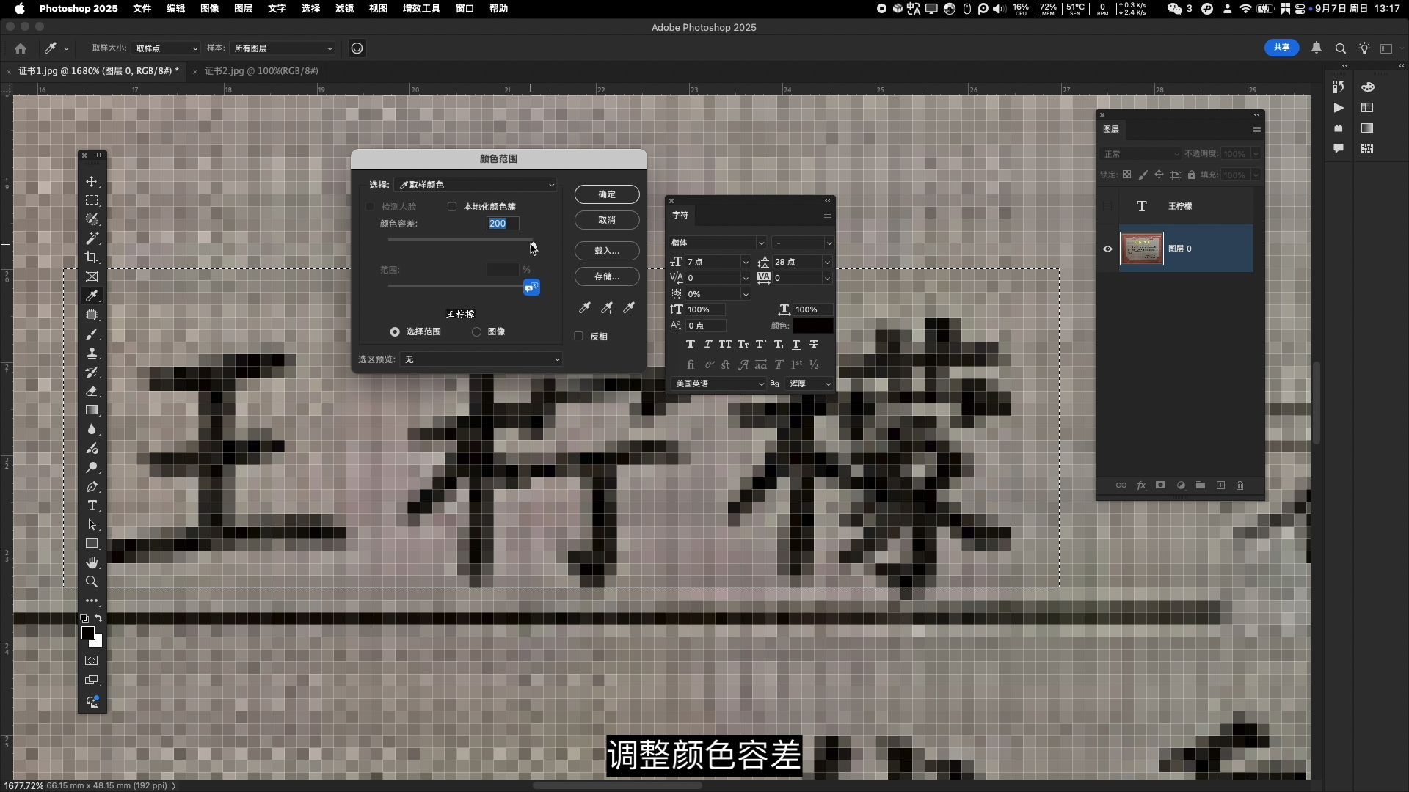Check the Invert (反相) checkbox
Image resolution: width=1409 pixels, height=792 pixels.
coord(579,337)
